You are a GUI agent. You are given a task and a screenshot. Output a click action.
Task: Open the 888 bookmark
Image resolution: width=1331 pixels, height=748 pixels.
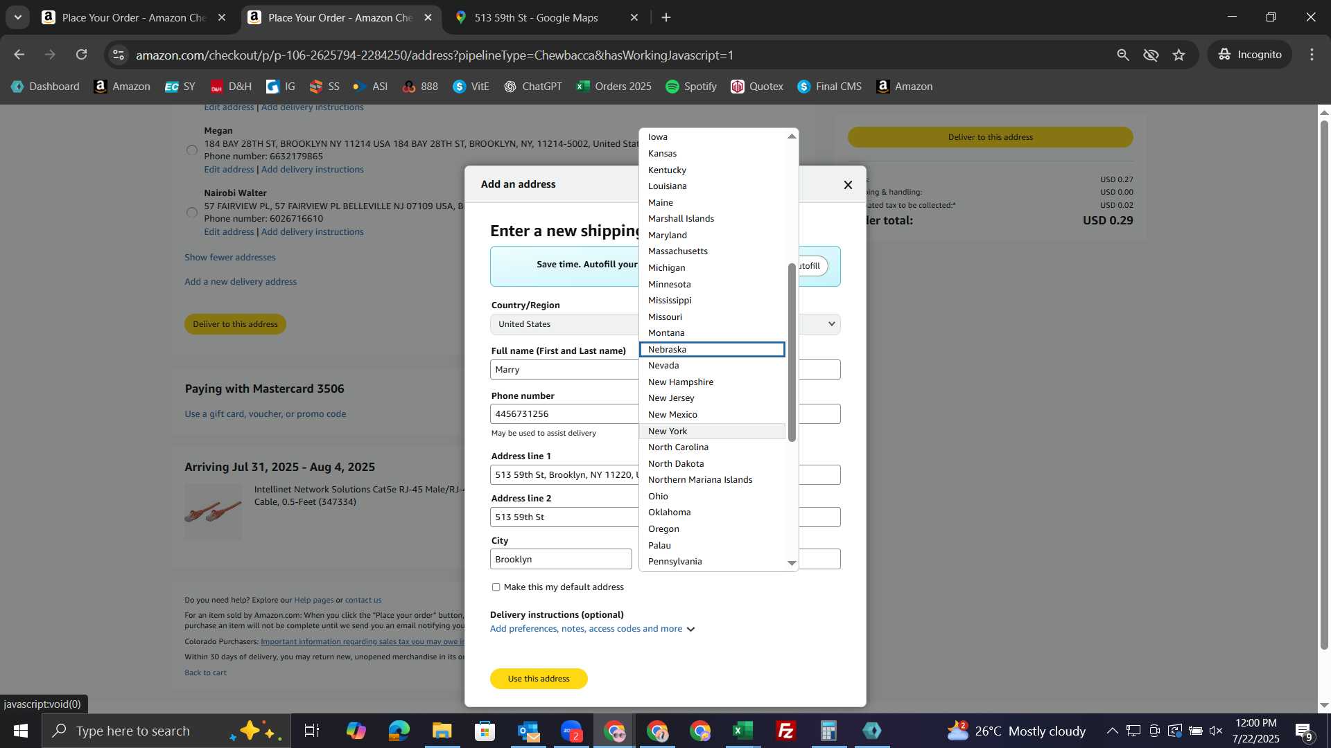421,87
